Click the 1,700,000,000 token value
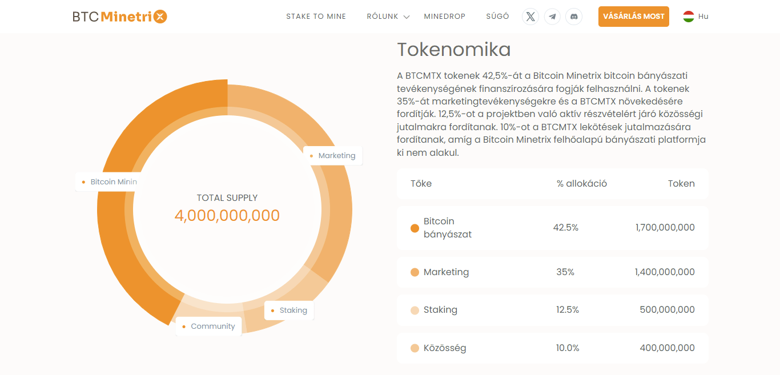 tap(665, 228)
